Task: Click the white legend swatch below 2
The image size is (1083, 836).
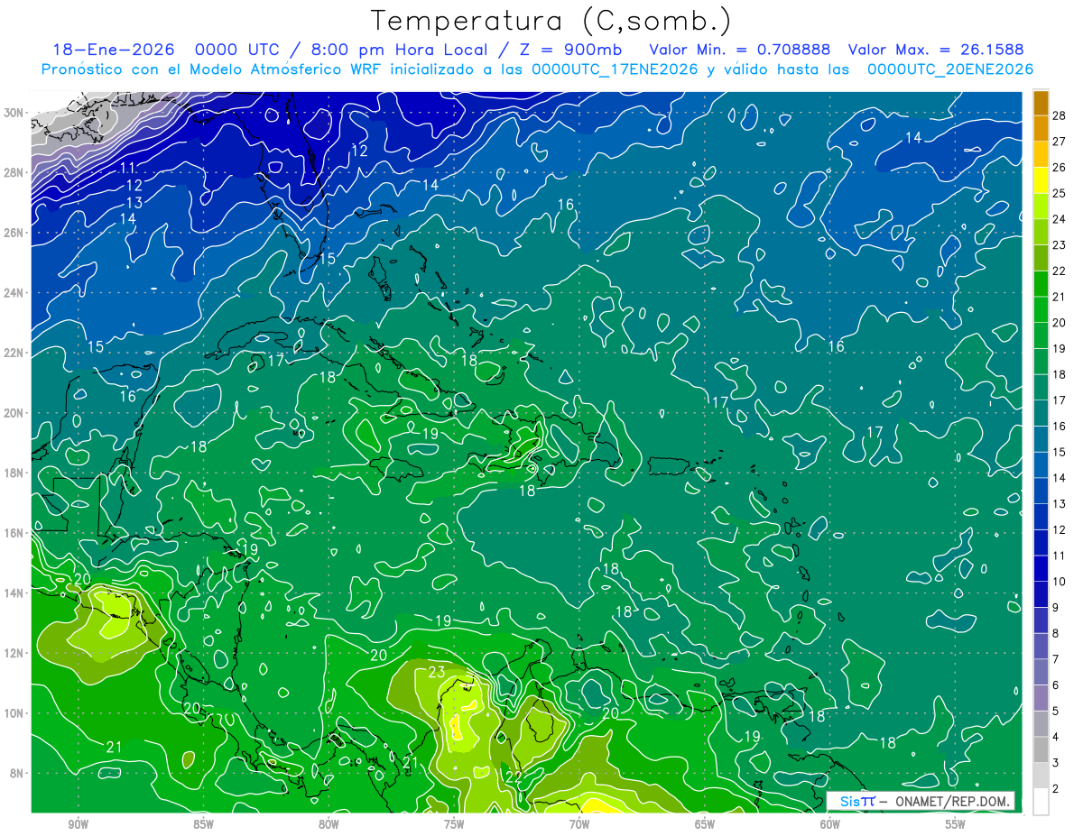Action: tap(1041, 802)
